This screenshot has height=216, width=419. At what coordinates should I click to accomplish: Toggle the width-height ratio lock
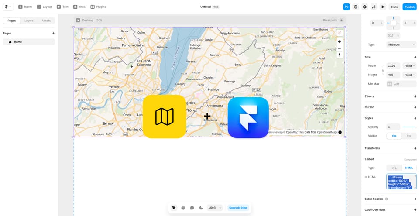pyautogui.click(x=383, y=70)
